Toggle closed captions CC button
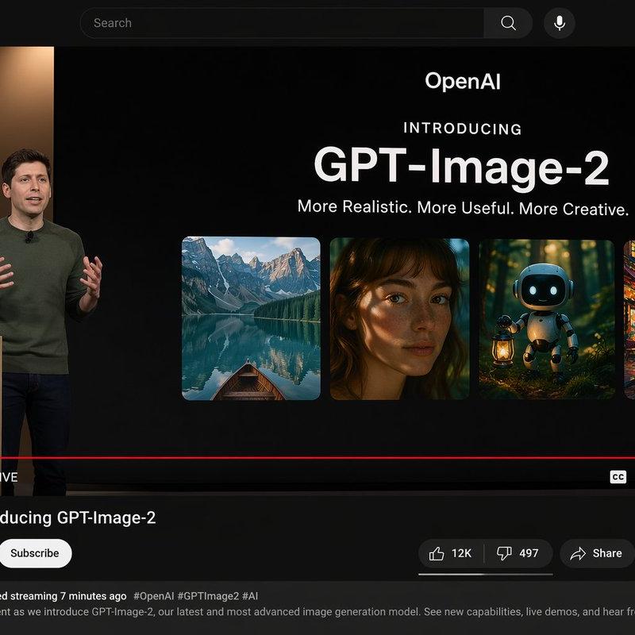635x635 pixels. coord(618,477)
